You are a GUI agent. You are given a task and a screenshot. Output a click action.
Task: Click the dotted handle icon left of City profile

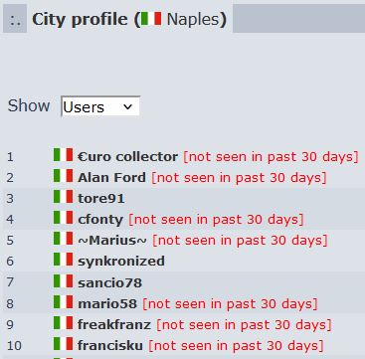pyautogui.click(x=15, y=21)
